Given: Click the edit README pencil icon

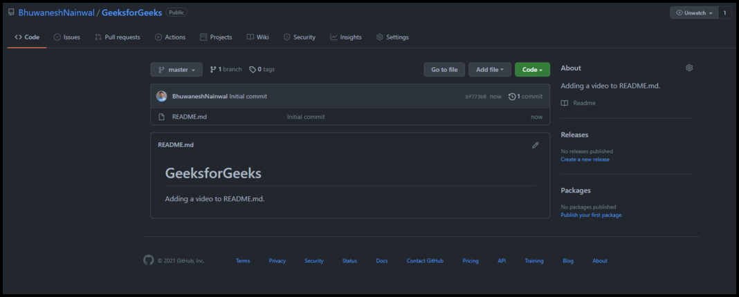Looking at the screenshot, I should [536, 145].
